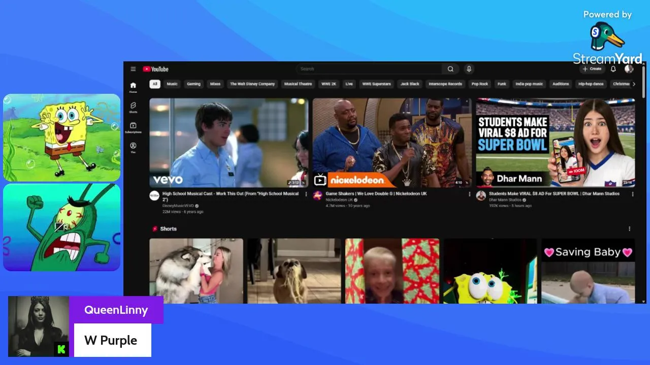Click the Create button
The image size is (650, 365).
pyautogui.click(x=592, y=69)
